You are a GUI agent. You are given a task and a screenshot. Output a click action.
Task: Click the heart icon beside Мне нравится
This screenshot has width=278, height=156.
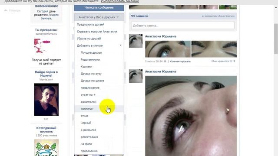[x=231, y=61]
